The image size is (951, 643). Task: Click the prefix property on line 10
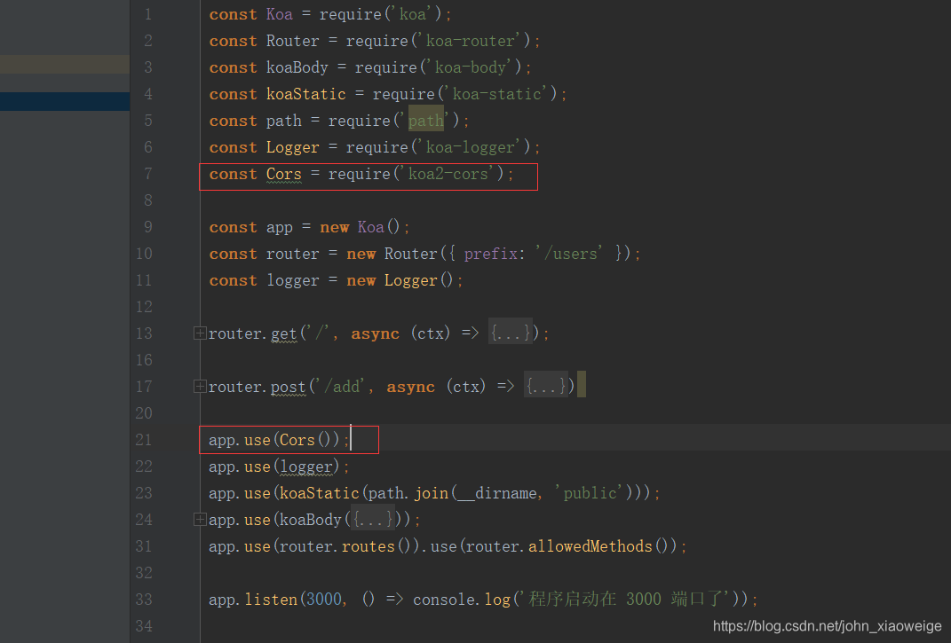pyautogui.click(x=490, y=254)
